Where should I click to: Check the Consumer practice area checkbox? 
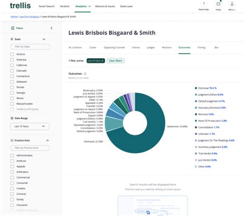coord(12,183)
